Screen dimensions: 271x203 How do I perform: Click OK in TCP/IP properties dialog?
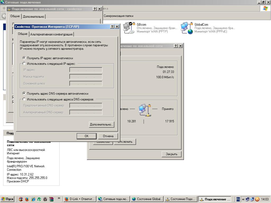pyautogui.click(x=87, y=136)
